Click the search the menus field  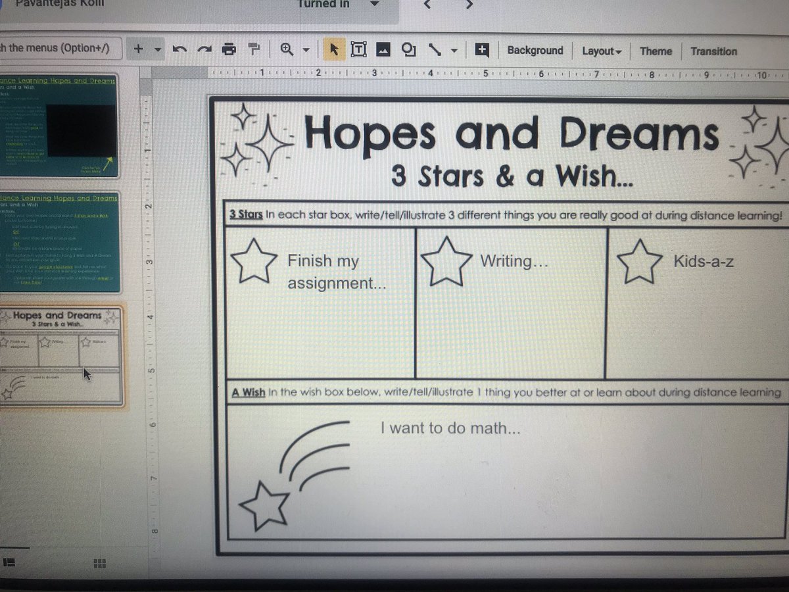pyautogui.click(x=61, y=48)
